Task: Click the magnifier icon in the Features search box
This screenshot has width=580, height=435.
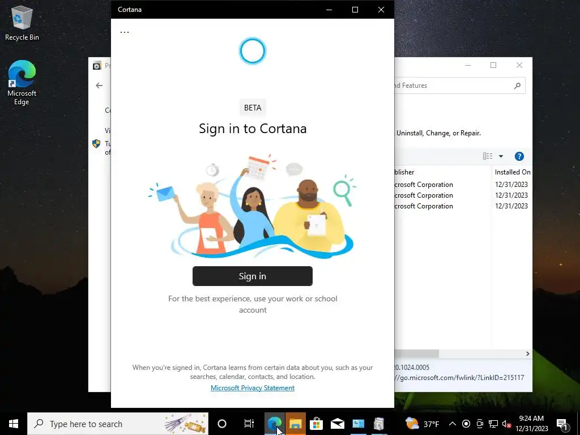Action: pos(517,86)
